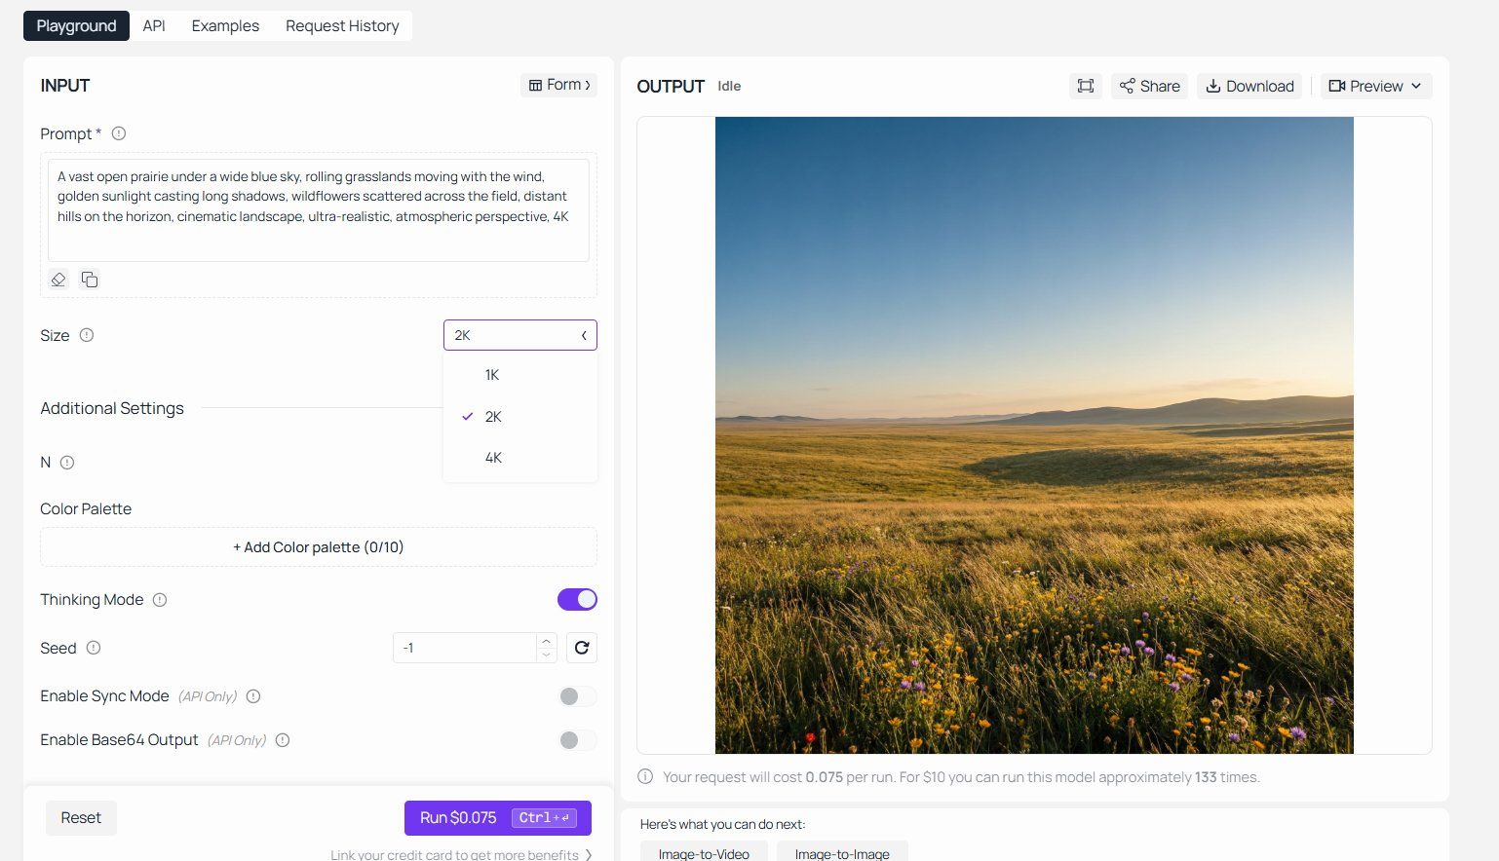
Task: Switch to the Examples tab
Action: (225, 26)
